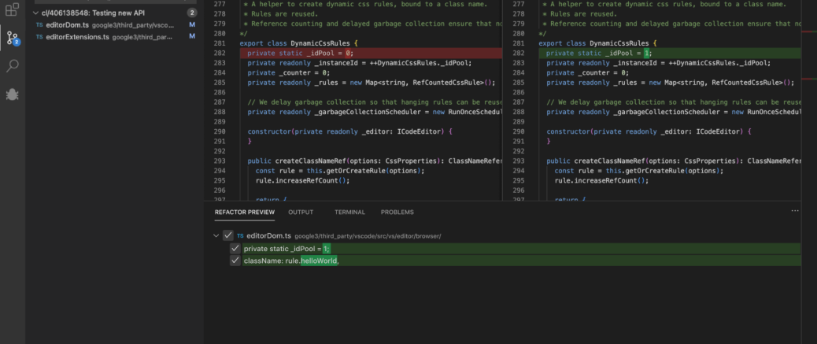Switch to the PROBLEMS tab
The width and height of the screenshot is (817, 344).
pos(397,212)
